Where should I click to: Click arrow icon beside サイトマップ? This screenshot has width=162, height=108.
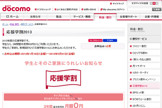111,4
